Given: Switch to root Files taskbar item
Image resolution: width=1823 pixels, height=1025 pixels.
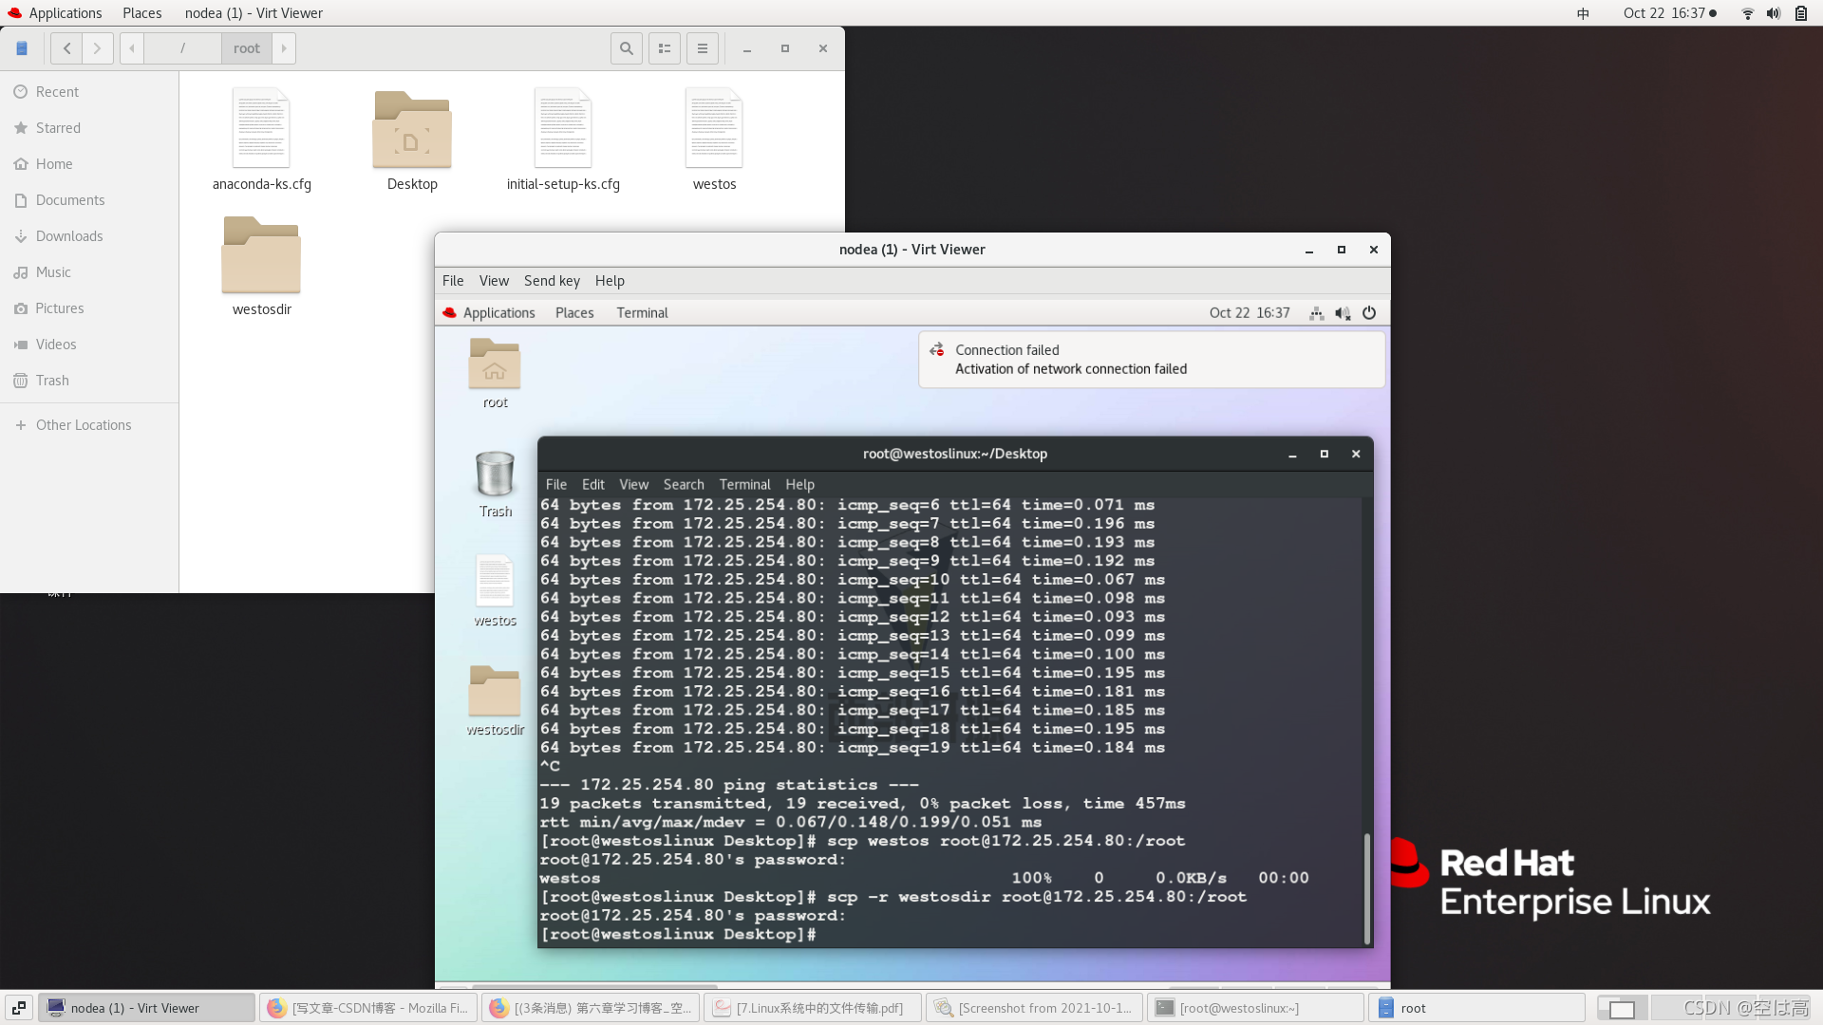Looking at the screenshot, I should [x=1477, y=1008].
